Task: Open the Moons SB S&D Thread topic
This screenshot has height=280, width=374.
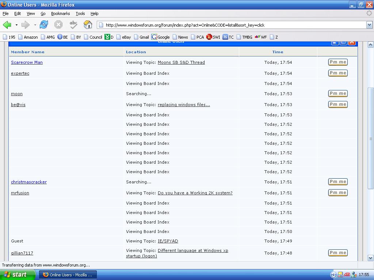Action: (x=181, y=62)
